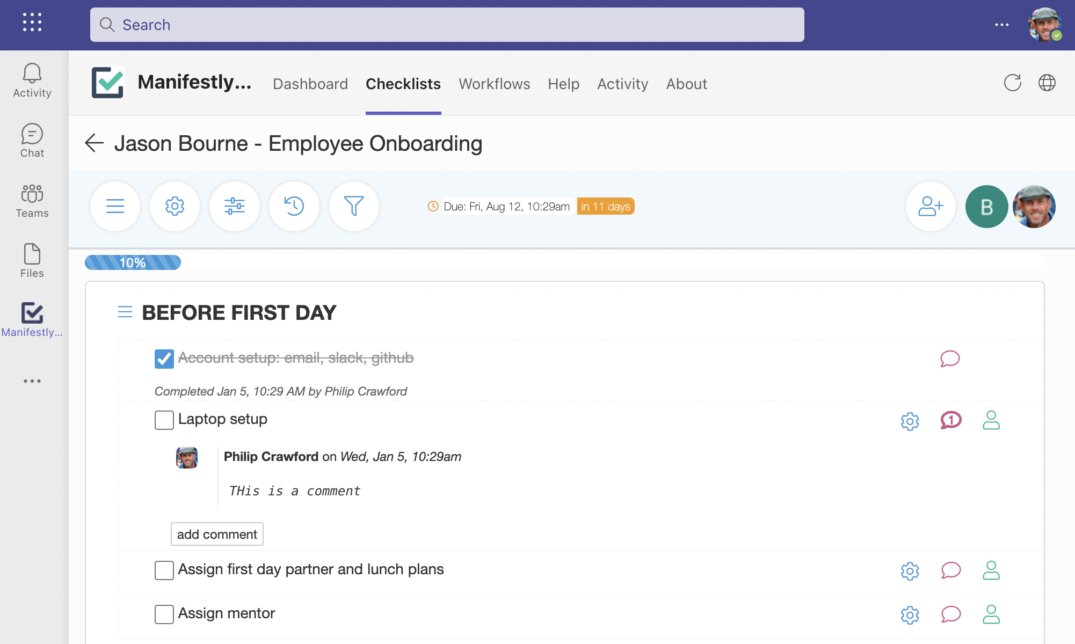1075x644 pixels.
Task: Open the Dashboard tab
Action: click(x=310, y=84)
